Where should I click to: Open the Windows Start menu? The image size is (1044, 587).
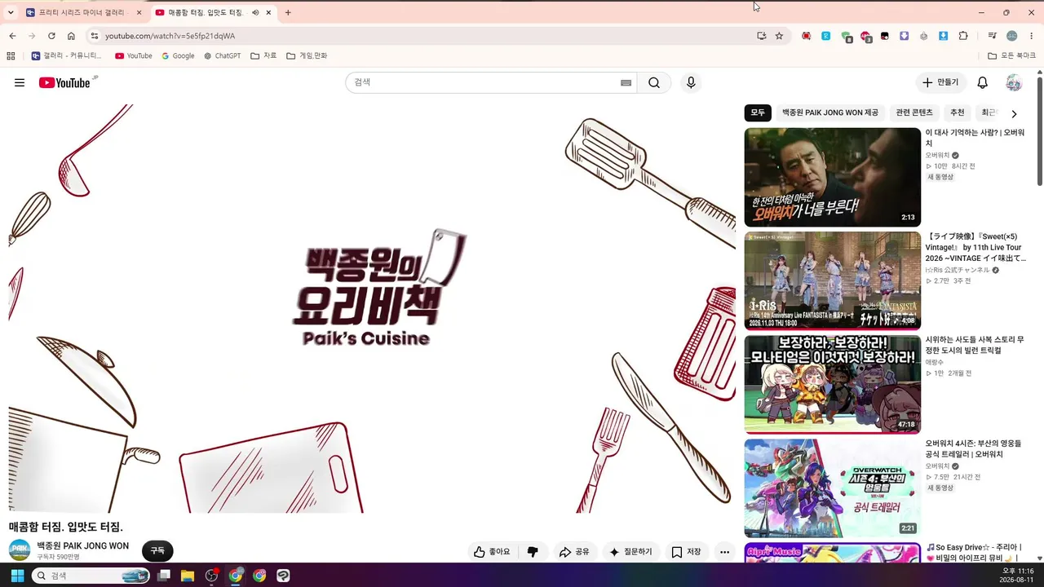coord(17,576)
